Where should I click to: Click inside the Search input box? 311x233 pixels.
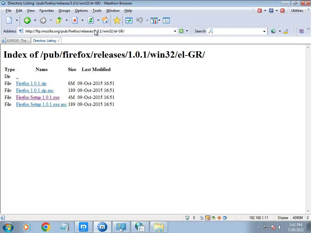click(238, 31)
